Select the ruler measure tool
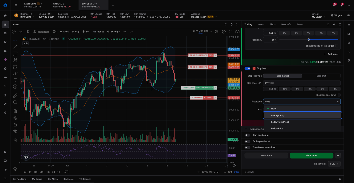This screenshot has height=183, width=354. (x=15, y=96)
